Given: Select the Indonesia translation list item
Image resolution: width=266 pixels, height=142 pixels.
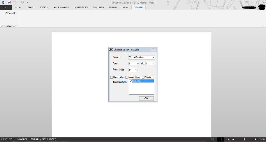Looking at the screenshot, I should 143,81.
